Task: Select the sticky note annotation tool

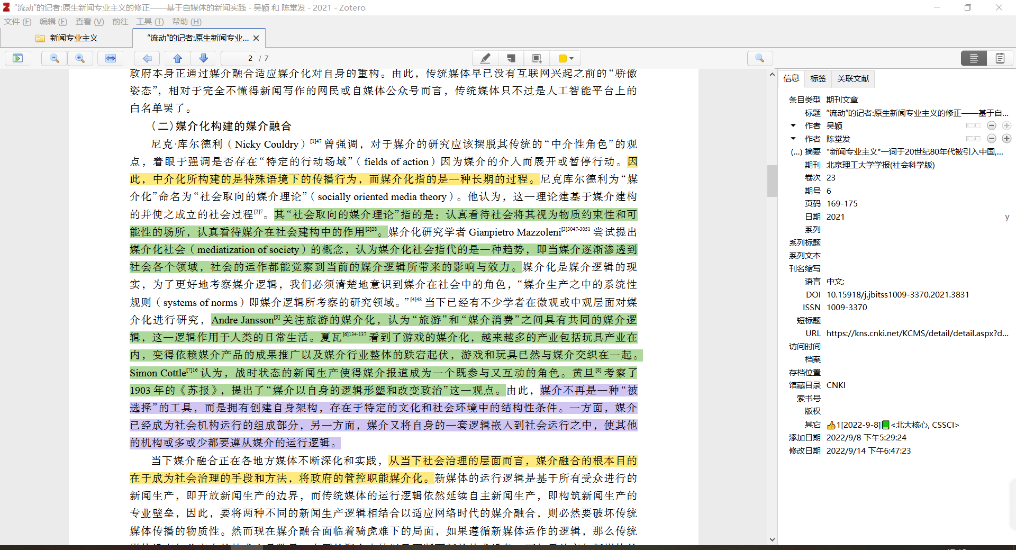Action: (511, 58)
